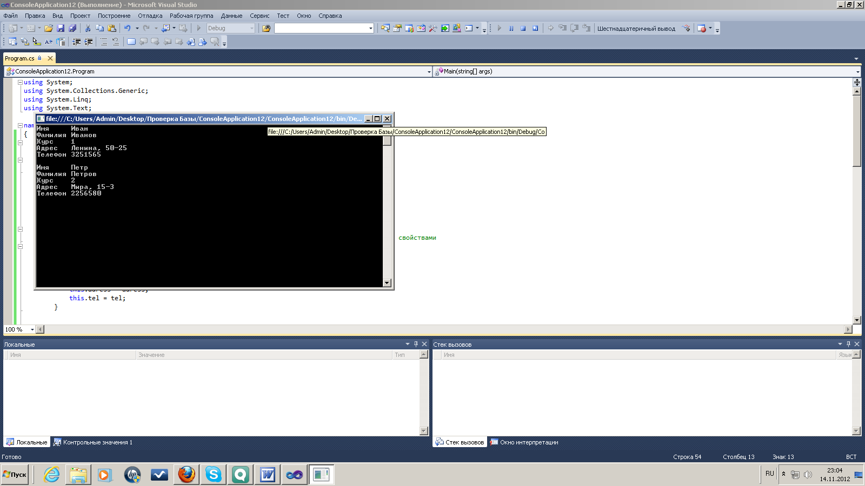Open the Справка menu
This screenshot has width=865, height=486.
click(330, 16)
